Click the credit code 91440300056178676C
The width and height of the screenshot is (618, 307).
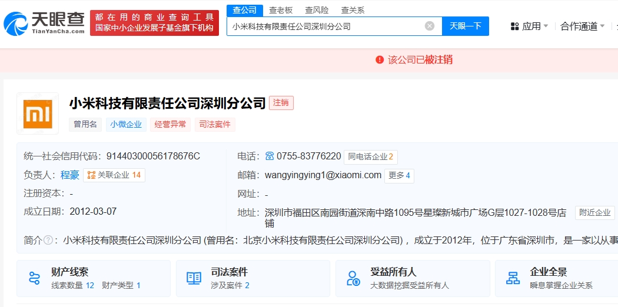tap(153, 156)
